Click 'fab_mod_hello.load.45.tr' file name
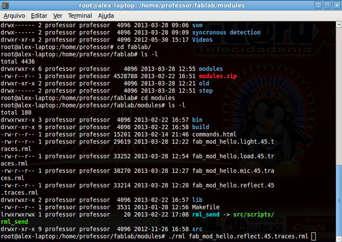The width and height of the screenshot is (342, 242). pyautogui.click(x=233, y=156)
